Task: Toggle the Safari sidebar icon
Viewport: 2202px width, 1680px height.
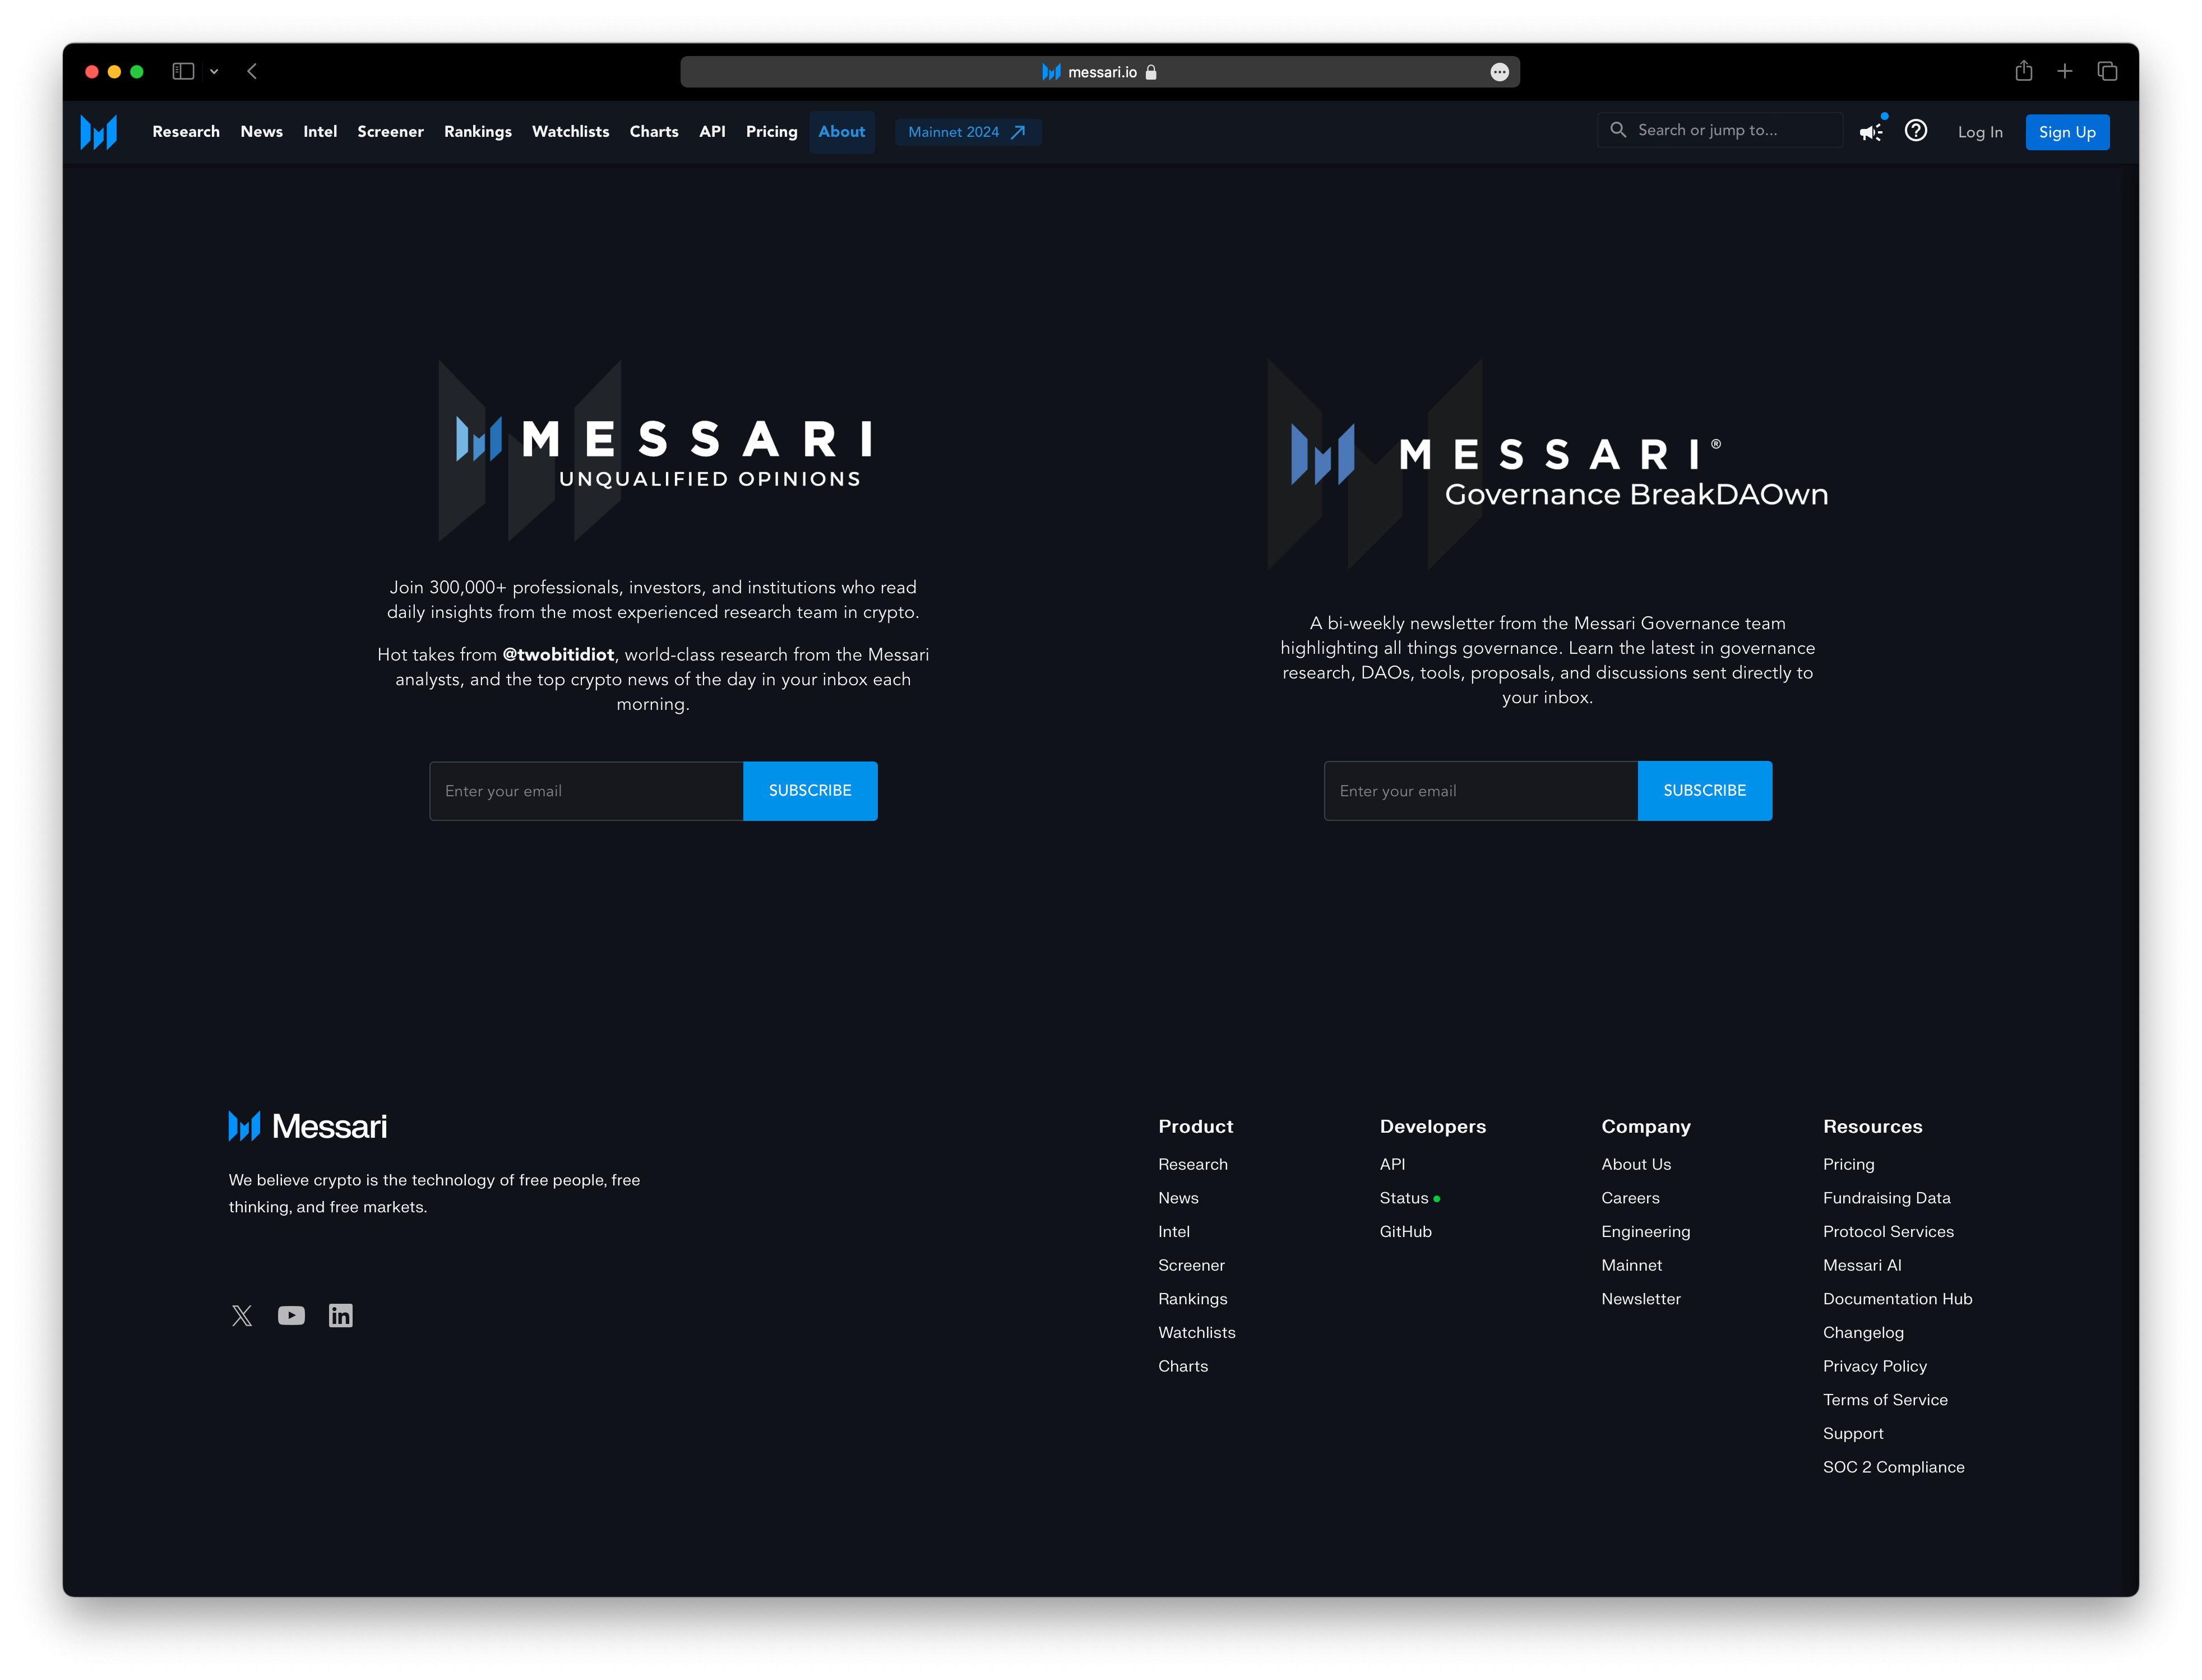Action: (183, 71)
